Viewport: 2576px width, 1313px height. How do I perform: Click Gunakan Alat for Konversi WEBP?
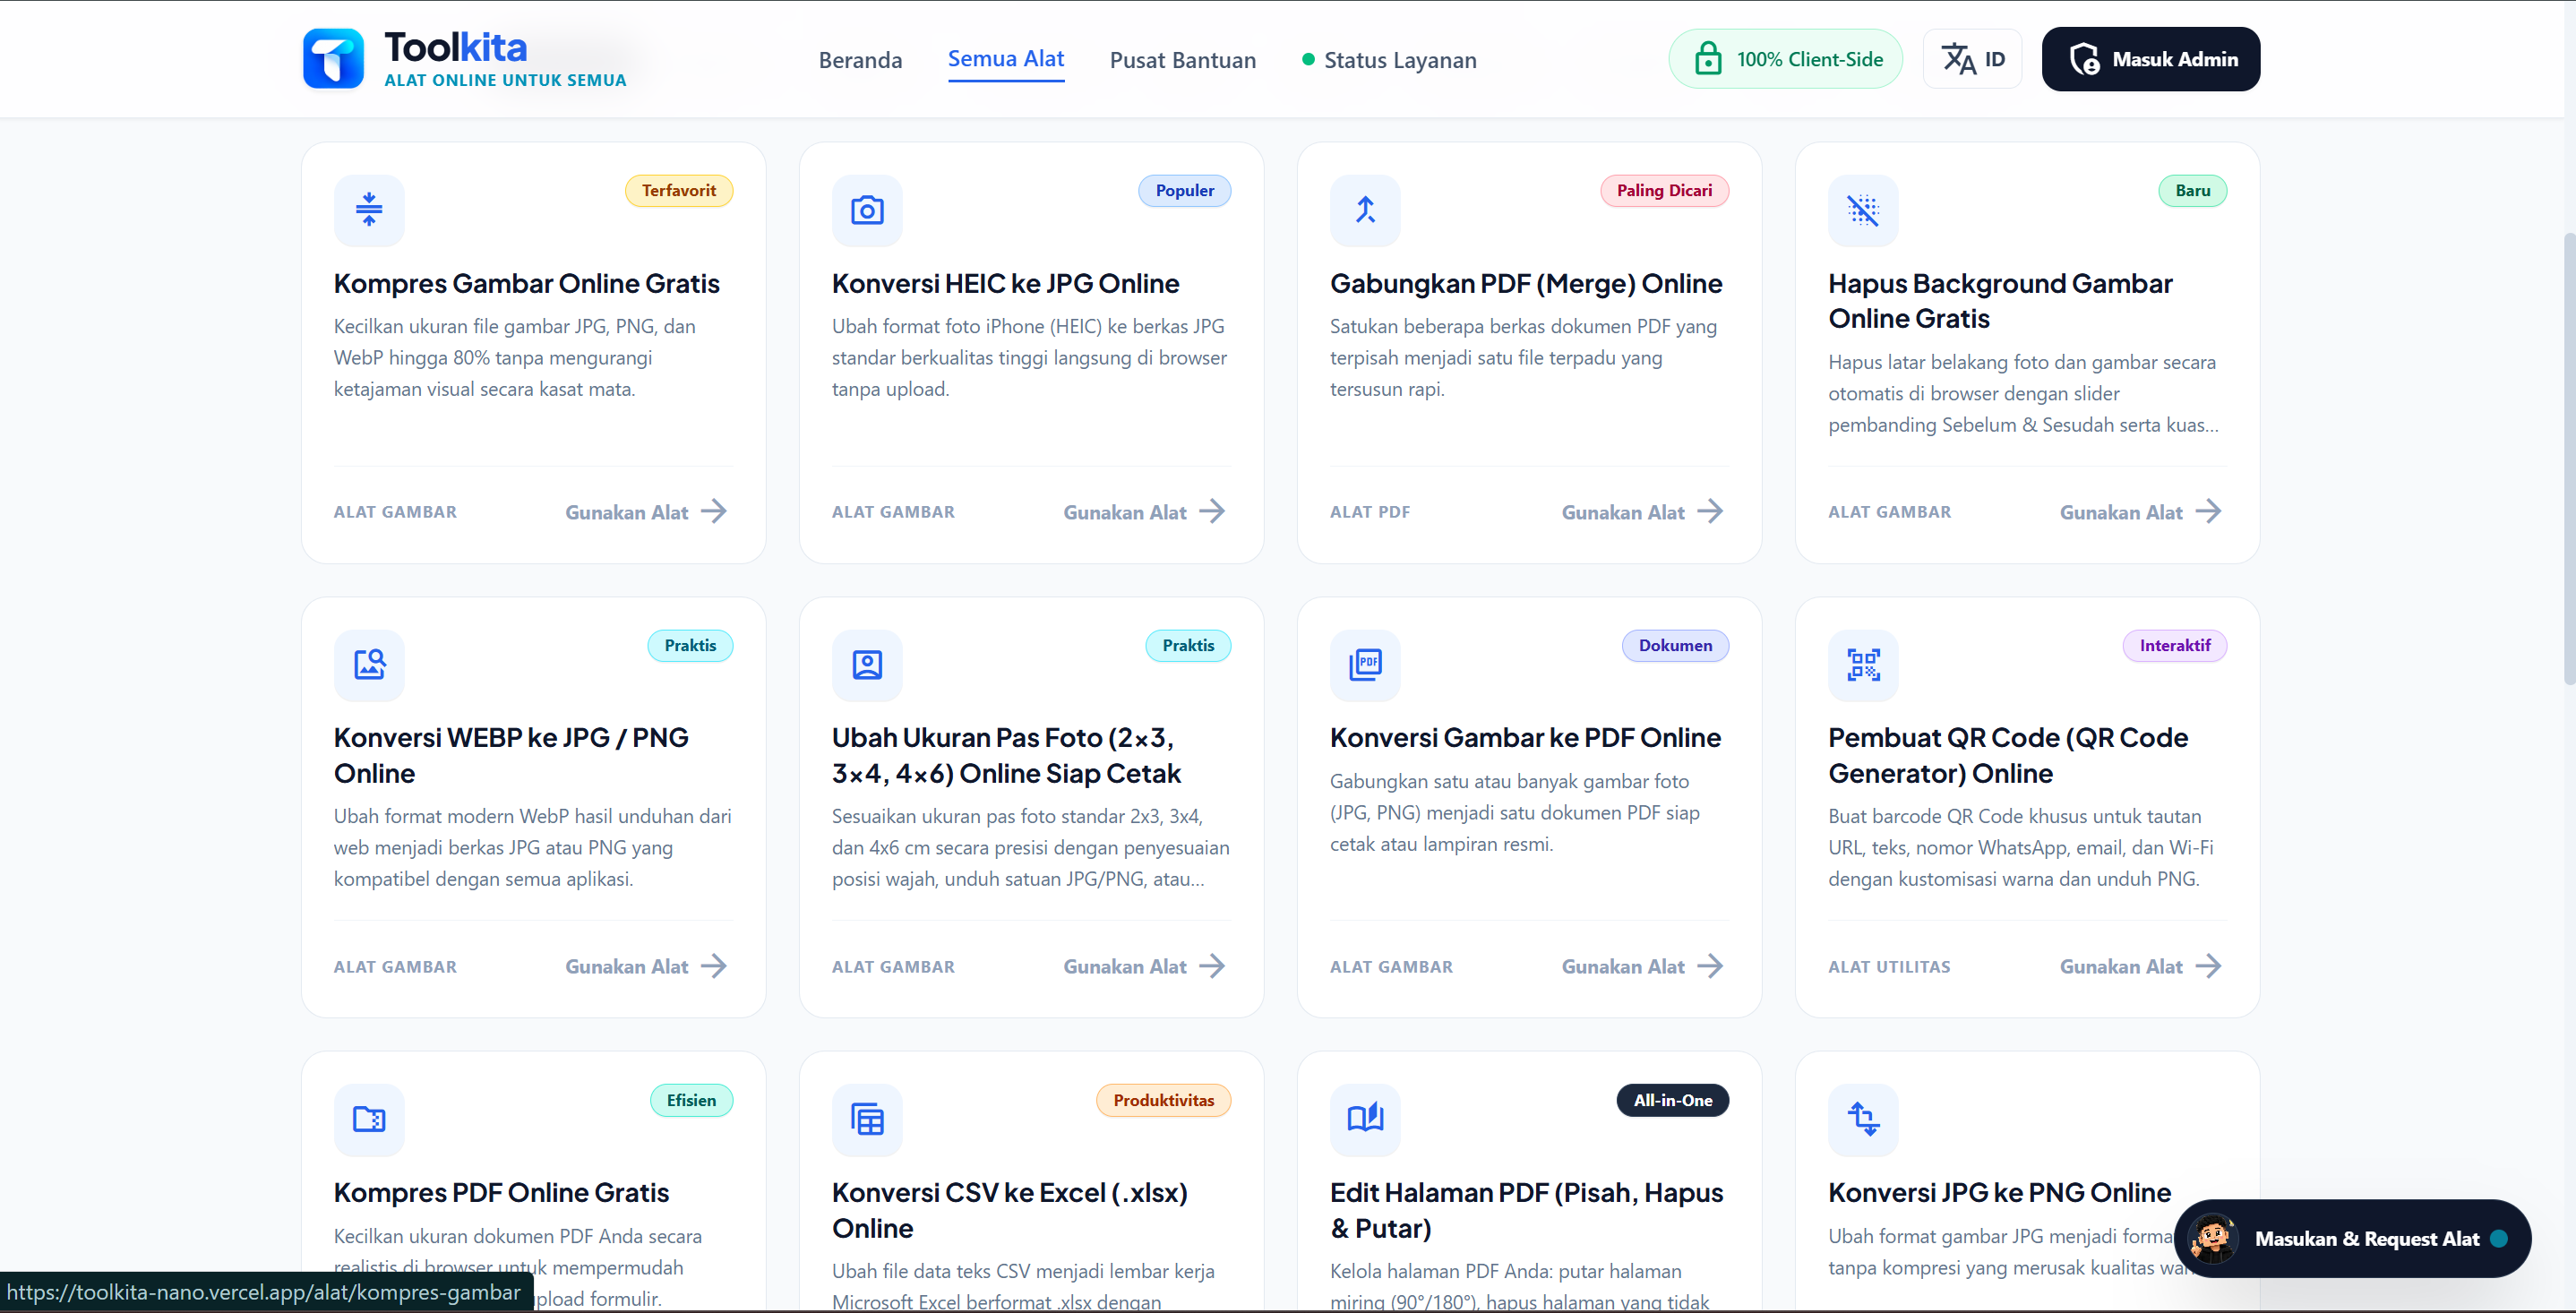pyautogui.click(x=646, y=966)
